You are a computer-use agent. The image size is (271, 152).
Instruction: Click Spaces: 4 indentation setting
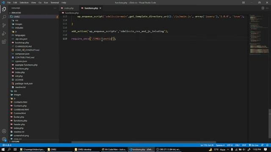tap(220, 145)
